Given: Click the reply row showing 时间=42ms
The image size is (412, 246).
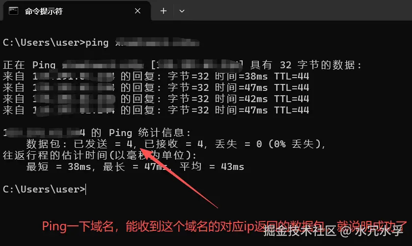Looking at the screenshot, I should click(x=156, y=99).
